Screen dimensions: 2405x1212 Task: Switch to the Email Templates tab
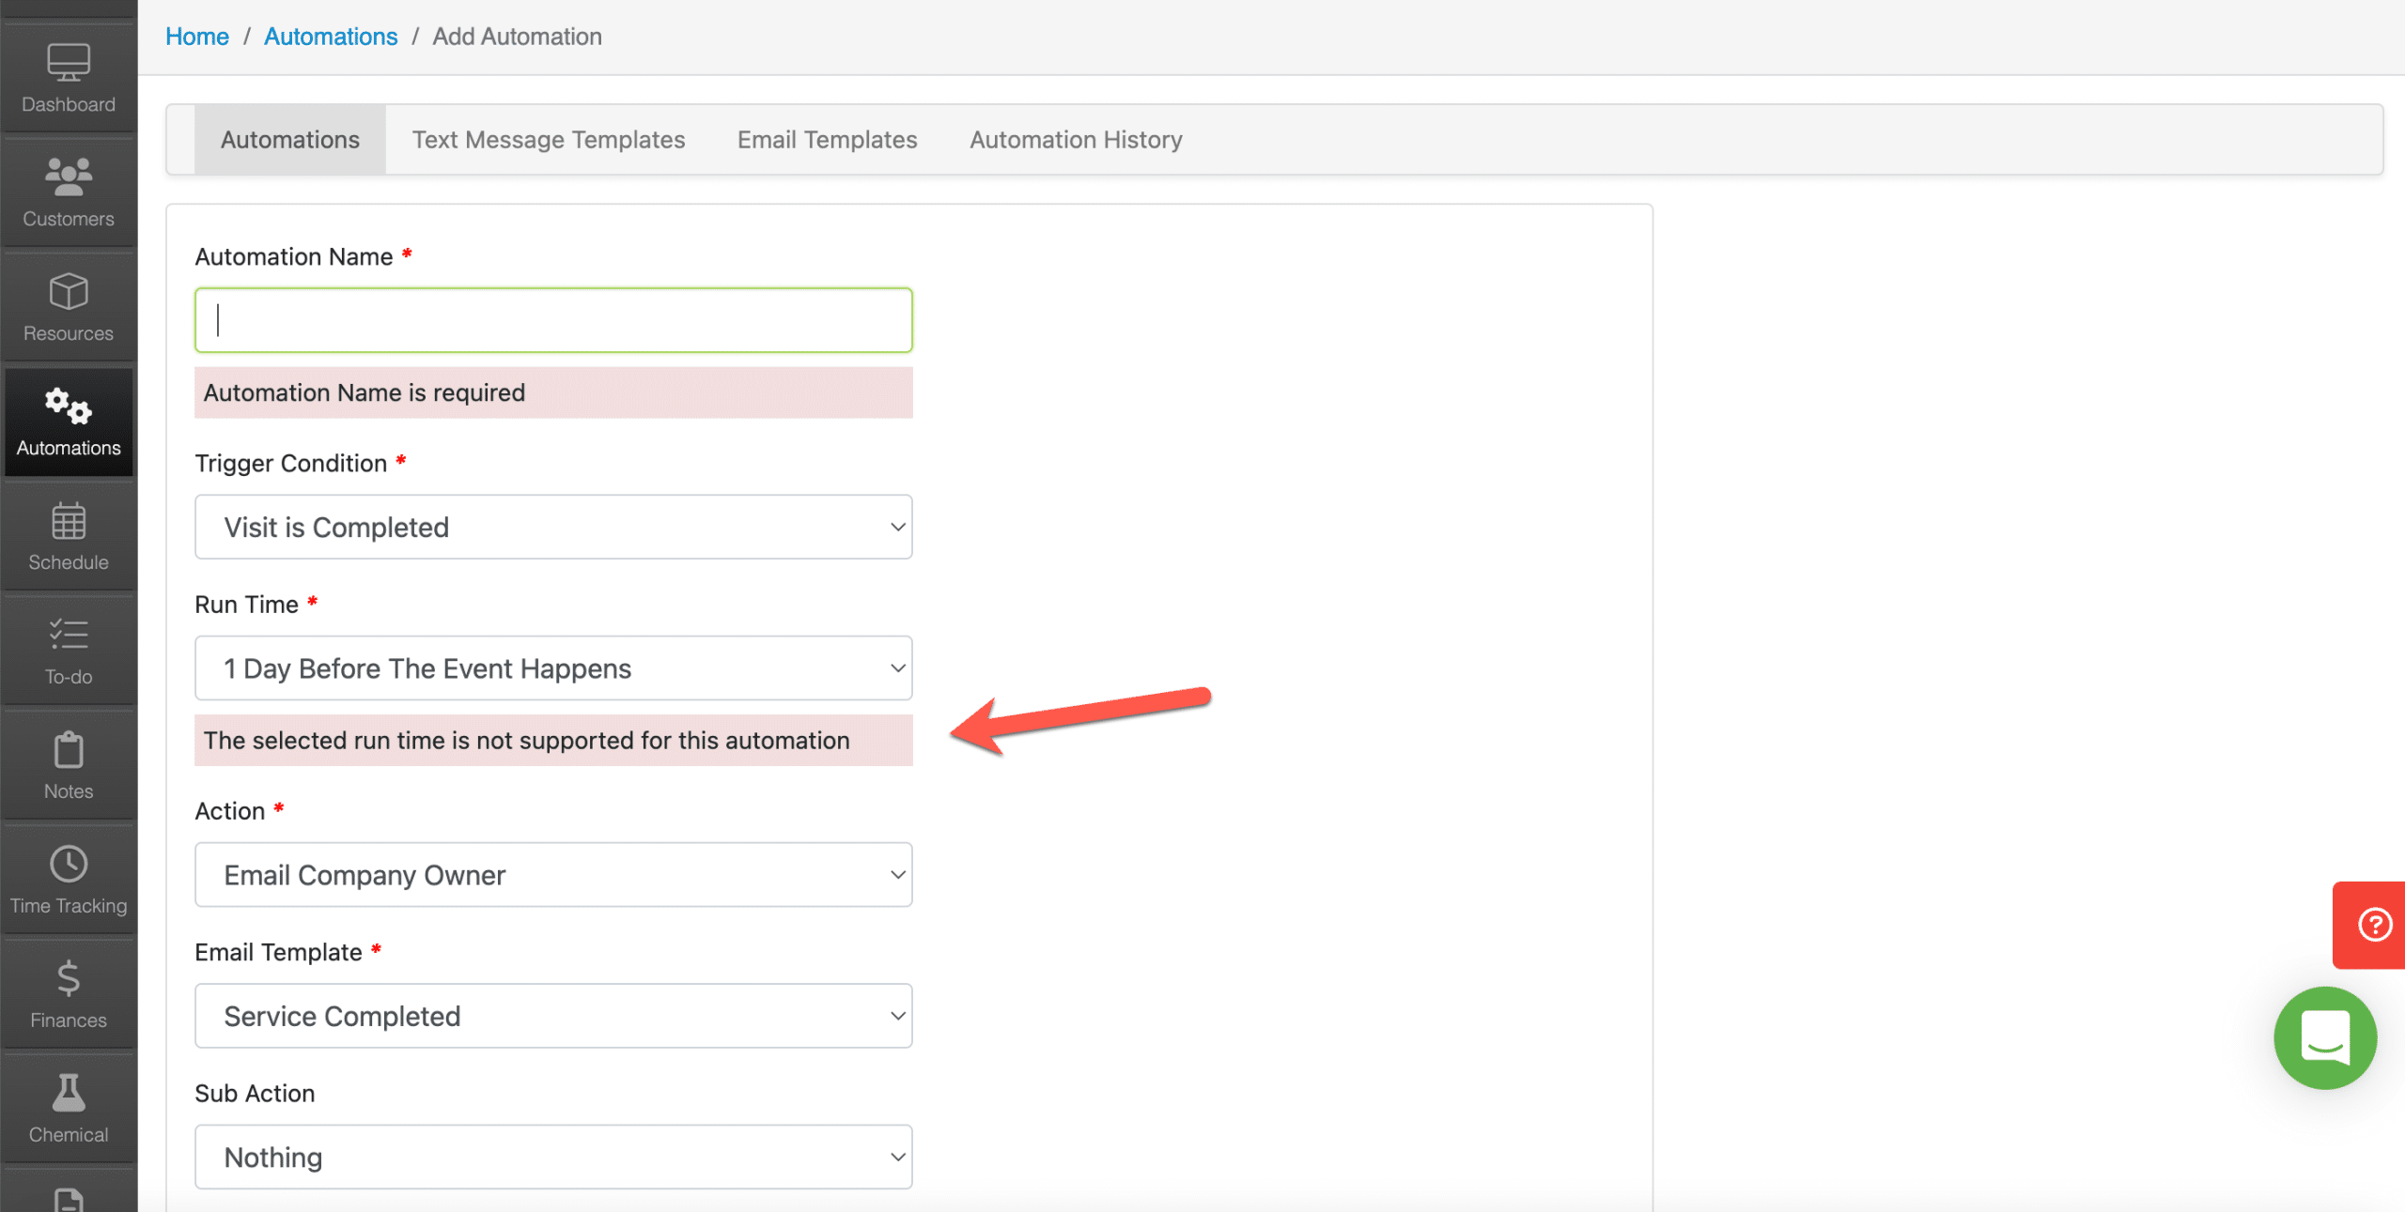(x=826, y=139)
